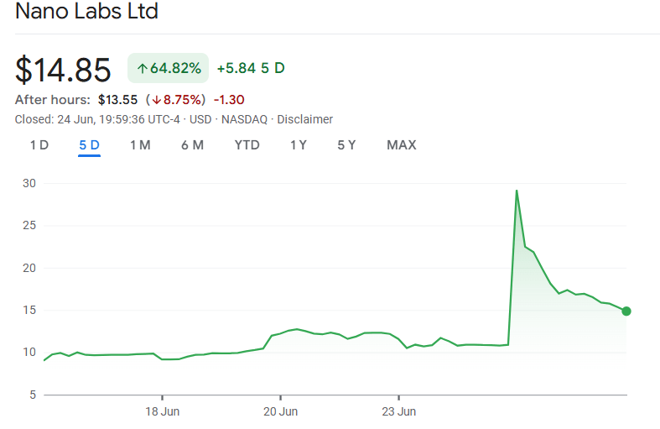Switch chart to 1 Y range
This screenshot has width=660, height=429.
pyautogui.click(x=299, y=145)
